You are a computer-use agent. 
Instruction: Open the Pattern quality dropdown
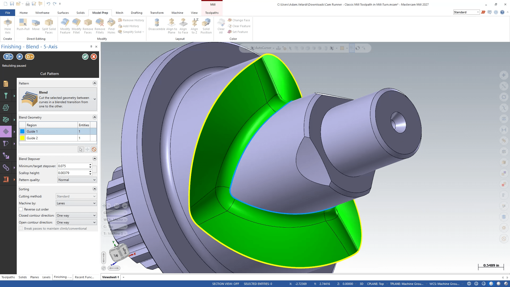tap(77, 180)
